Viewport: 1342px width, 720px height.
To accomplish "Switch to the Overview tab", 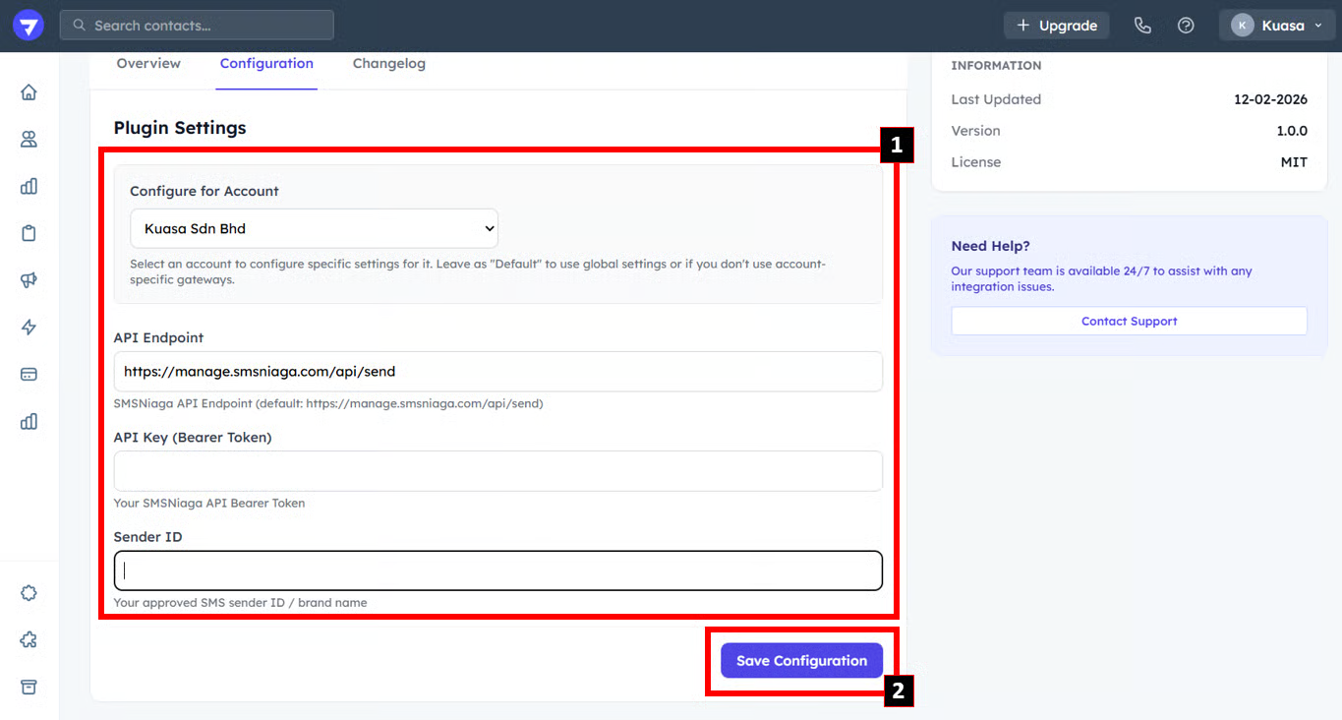I will (148, 64).
